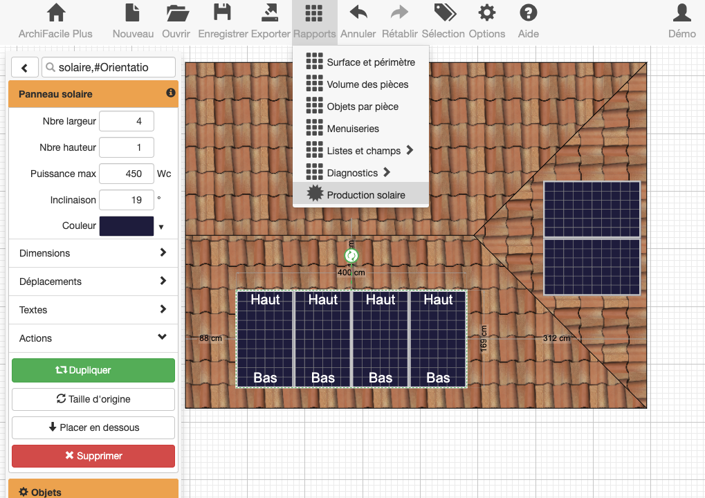
Task: Click the green Dupliquer button
Action: point(93,370)
